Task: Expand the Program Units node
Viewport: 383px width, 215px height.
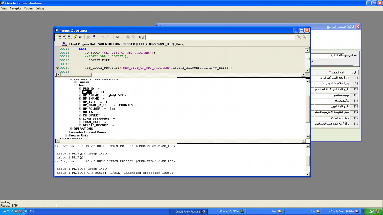Action: (66, 135)
